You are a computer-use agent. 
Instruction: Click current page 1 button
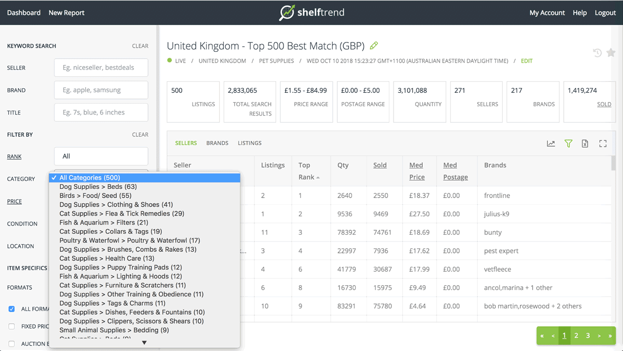[564, 336]
